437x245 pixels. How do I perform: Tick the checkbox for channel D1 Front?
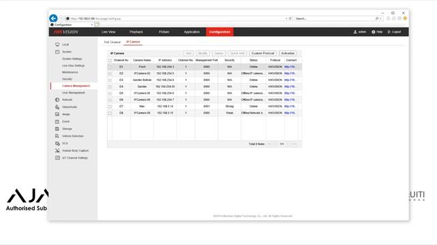[x=110, y=67]
